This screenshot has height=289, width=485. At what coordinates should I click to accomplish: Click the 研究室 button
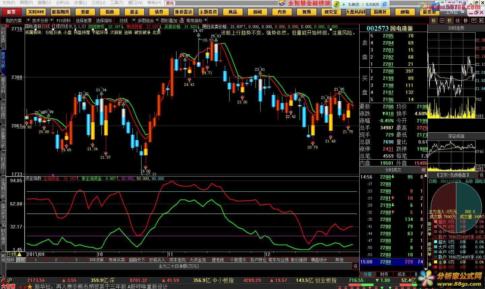click(331, 12)
